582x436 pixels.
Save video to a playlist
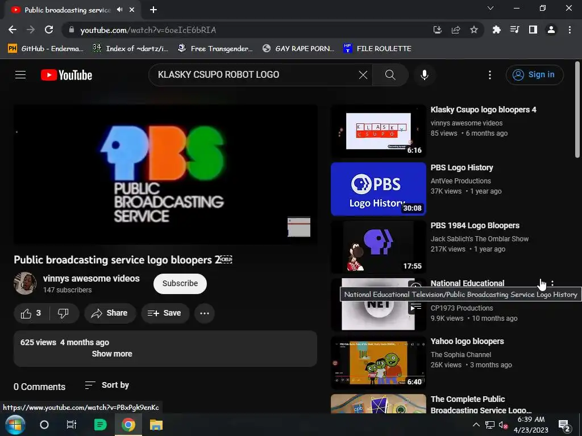click(165, 313)
